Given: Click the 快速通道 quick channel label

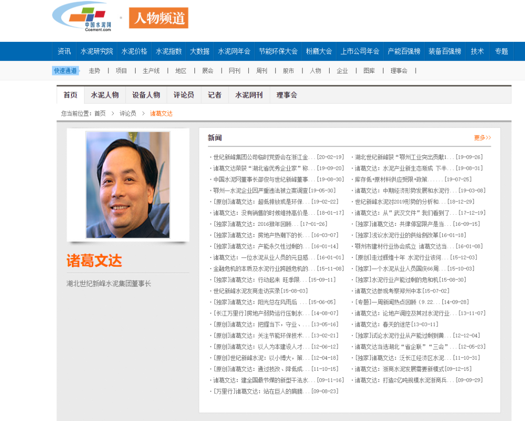Looking at the screenshot, I should click(x=66, y=71).
